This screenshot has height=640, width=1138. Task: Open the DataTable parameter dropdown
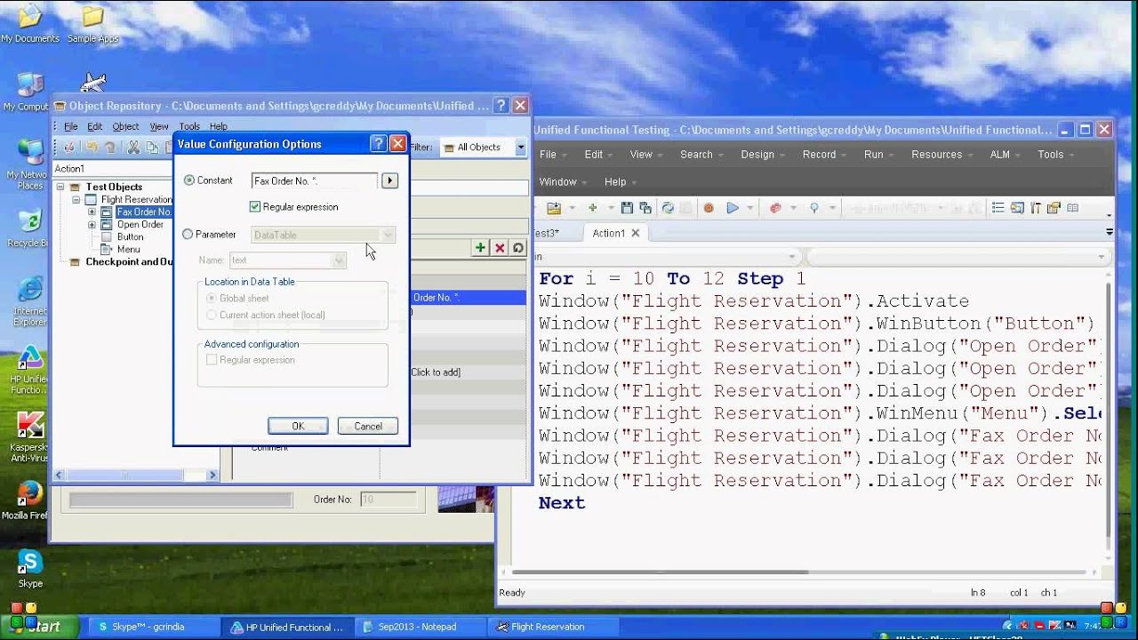pyautogui.click(x=388, y=235)
